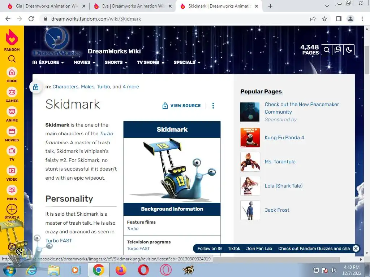Open Chrome profile avatar
This screenshot has height=277, width=370.
350,19
